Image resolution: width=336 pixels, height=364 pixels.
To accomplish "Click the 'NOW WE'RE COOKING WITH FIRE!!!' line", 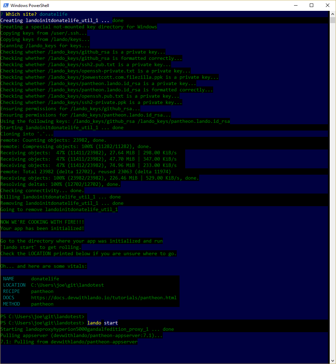I will click(x=42, y=222).
